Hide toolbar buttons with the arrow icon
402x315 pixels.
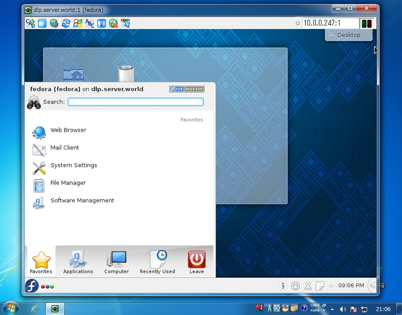[125, 23]
